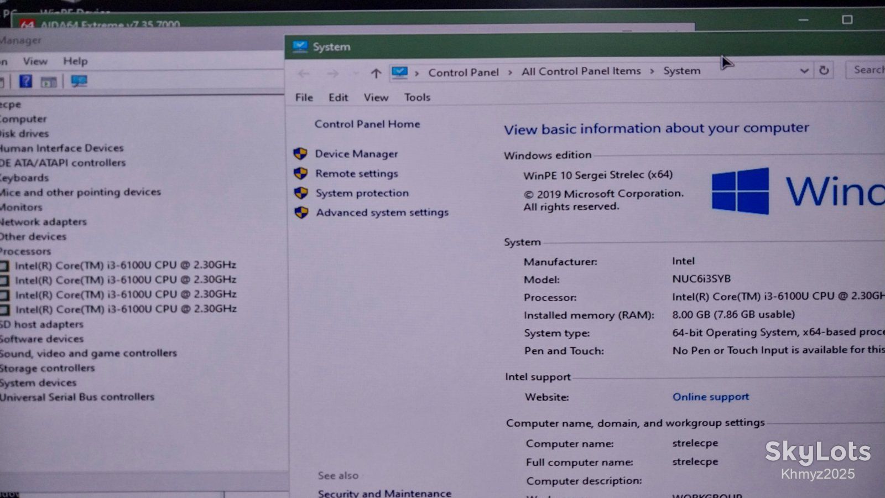This screenshot has width=885, height=498.
Task: Click the shield icon beside Device Manager
Action: pos(300,154)
